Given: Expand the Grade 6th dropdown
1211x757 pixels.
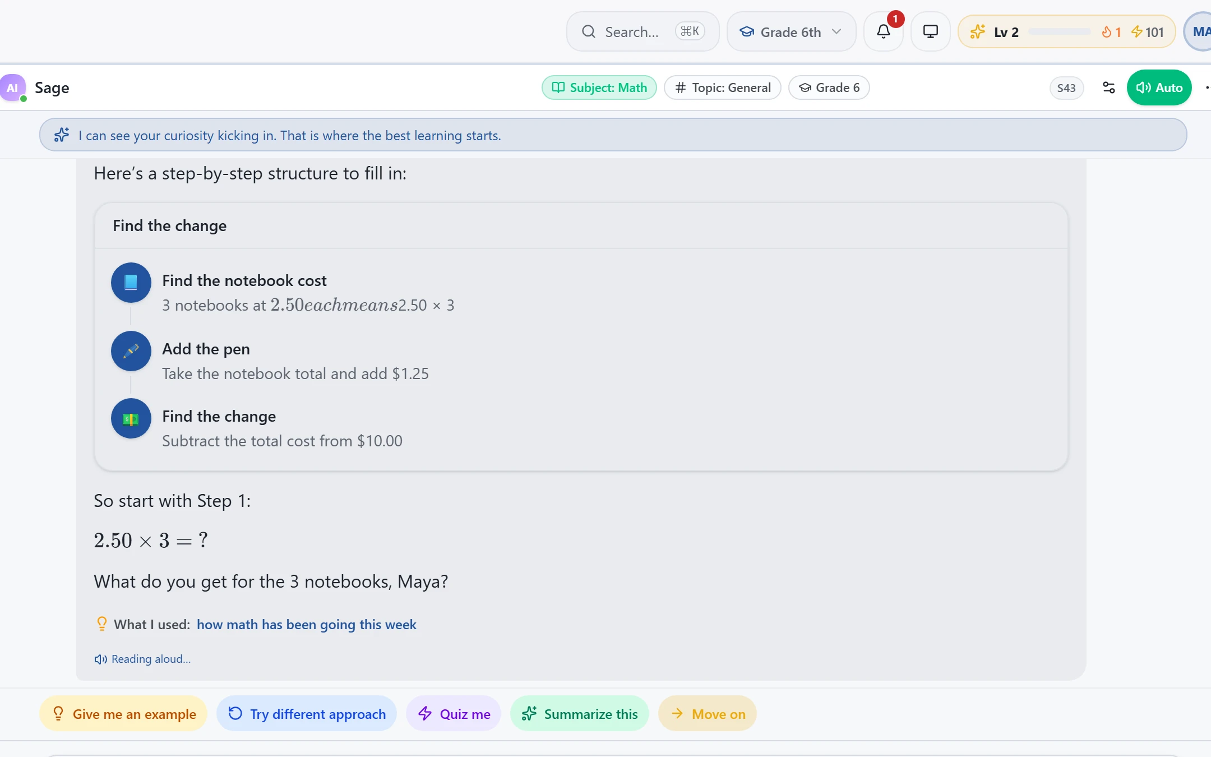Looking at the screenshot, I should pos(791,32).
